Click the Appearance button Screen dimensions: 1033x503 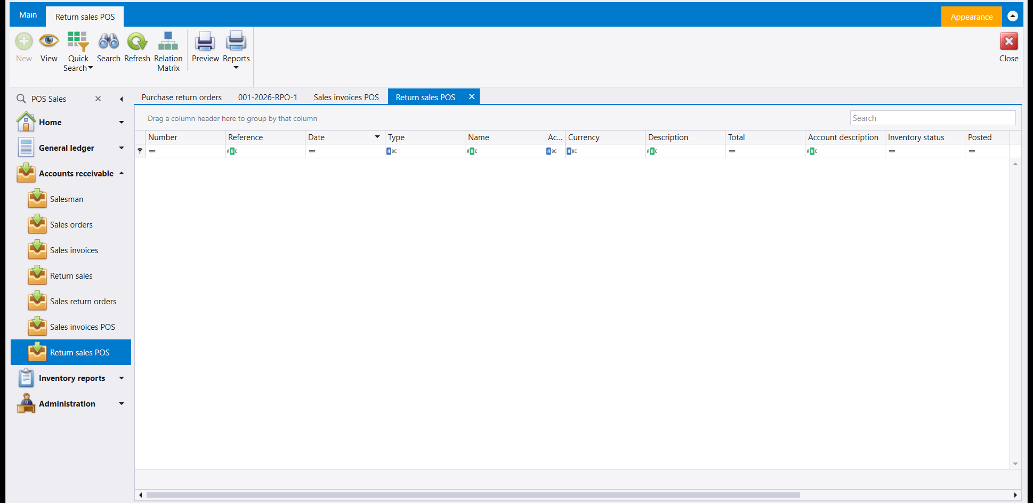click(971, 17)
